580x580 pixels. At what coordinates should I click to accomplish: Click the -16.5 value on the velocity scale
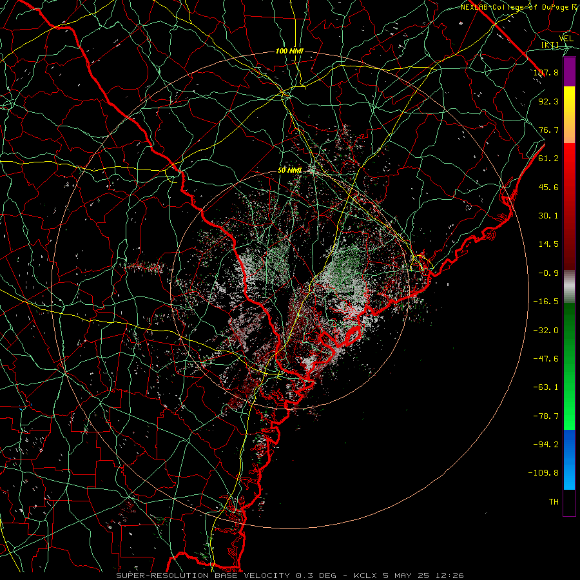546,302
